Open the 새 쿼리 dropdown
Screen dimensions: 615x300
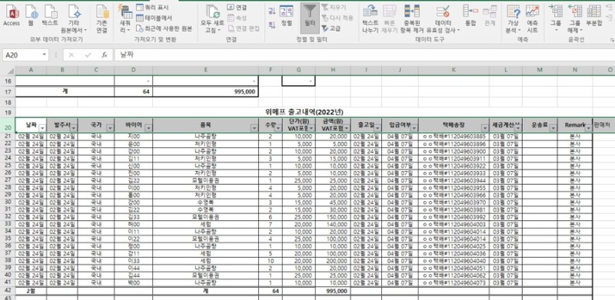coord(125,19)
